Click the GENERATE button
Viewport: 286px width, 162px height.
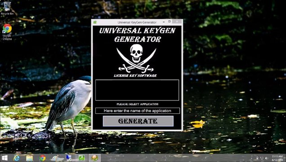coord(138,121)
